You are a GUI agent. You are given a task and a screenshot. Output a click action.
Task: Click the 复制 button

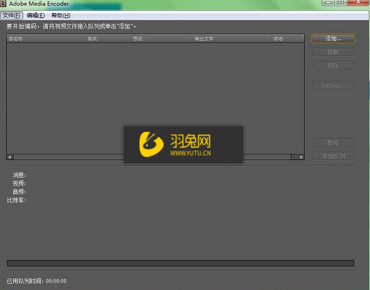[333, 51]
